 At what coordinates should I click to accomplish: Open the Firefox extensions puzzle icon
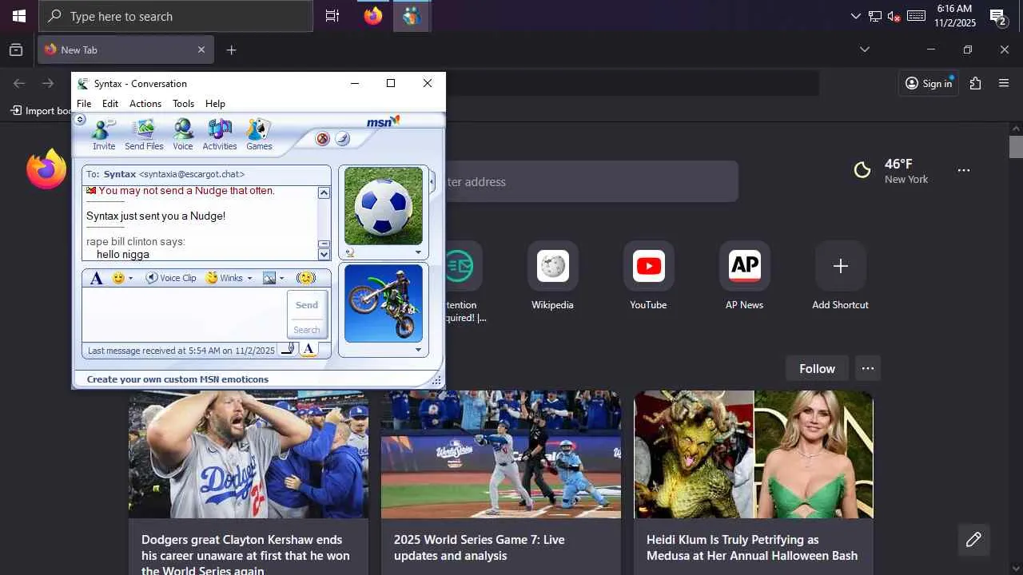(x=975, y=83)
